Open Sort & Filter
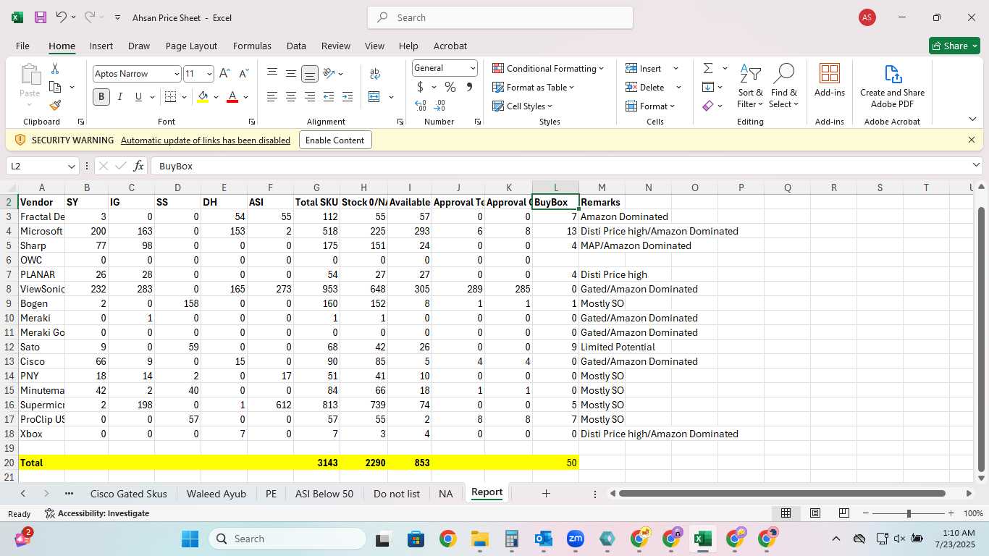 point(750,85)
